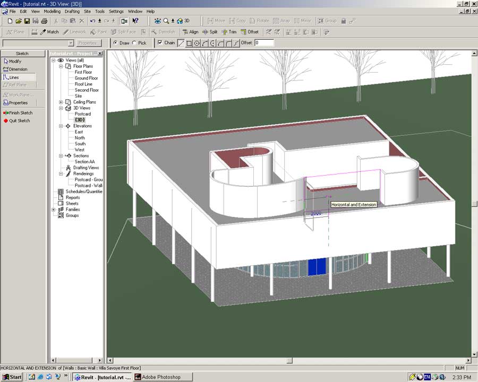Open the Site menu
The height and width of the screenshot is (382, 478).
tap(87, 11)
